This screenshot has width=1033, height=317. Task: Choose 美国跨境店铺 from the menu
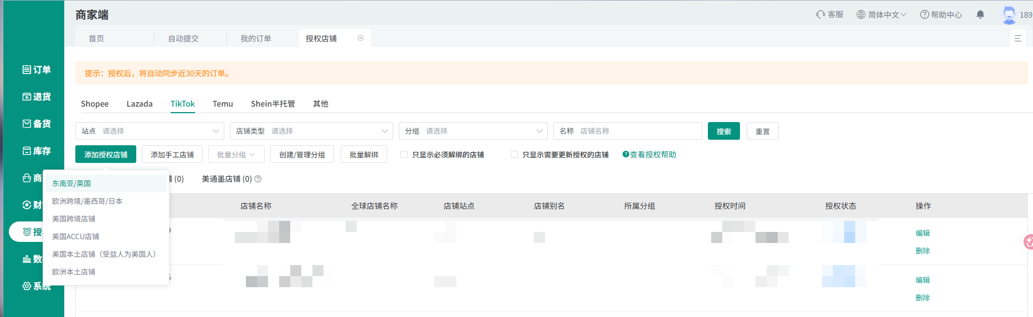(x=105, y=219)
